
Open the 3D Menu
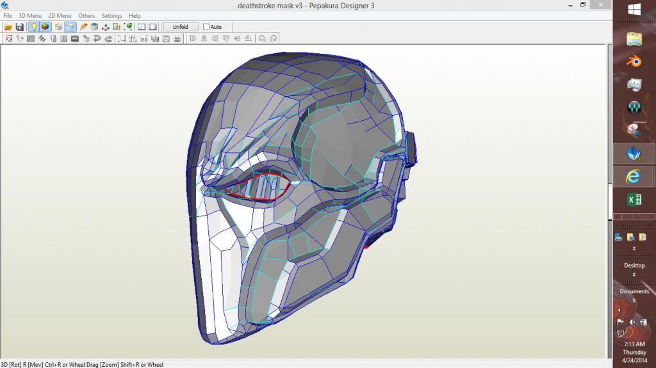click(30, 15)
